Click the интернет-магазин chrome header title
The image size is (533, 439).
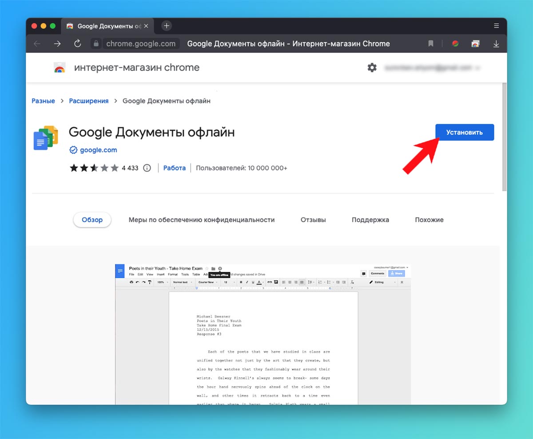click(x=137, y=68)
